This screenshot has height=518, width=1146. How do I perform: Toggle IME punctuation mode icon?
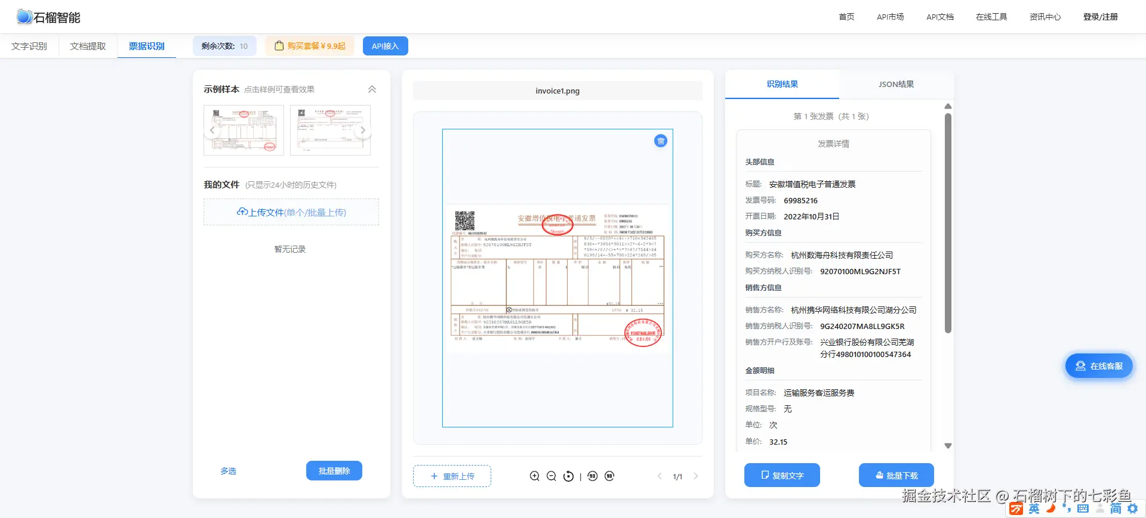(x=1067, y=508)
